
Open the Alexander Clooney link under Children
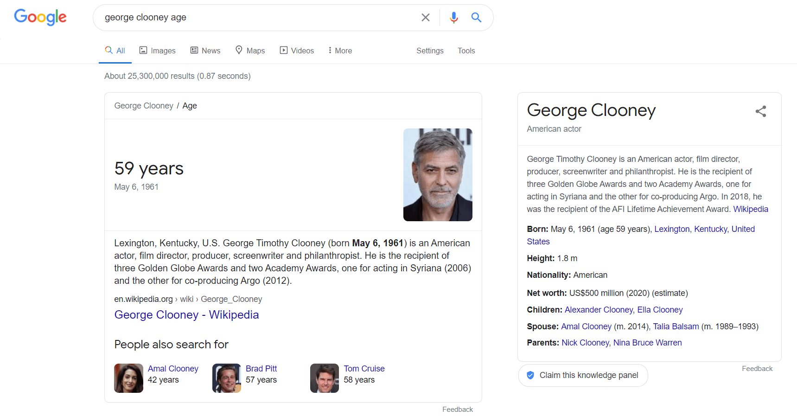(599, 310)
